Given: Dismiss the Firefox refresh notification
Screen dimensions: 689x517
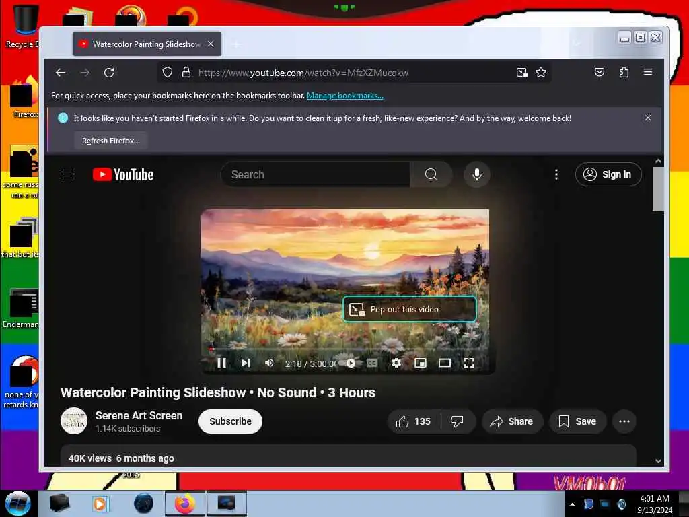Looking at the screenshot, I should click(648, 118).
